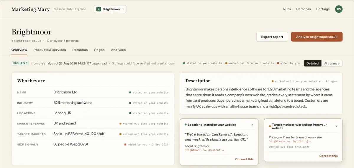Screen dimensions: 354x168
Task: Click Description's worked out from 9 pages tag
Action: [304, 81]
